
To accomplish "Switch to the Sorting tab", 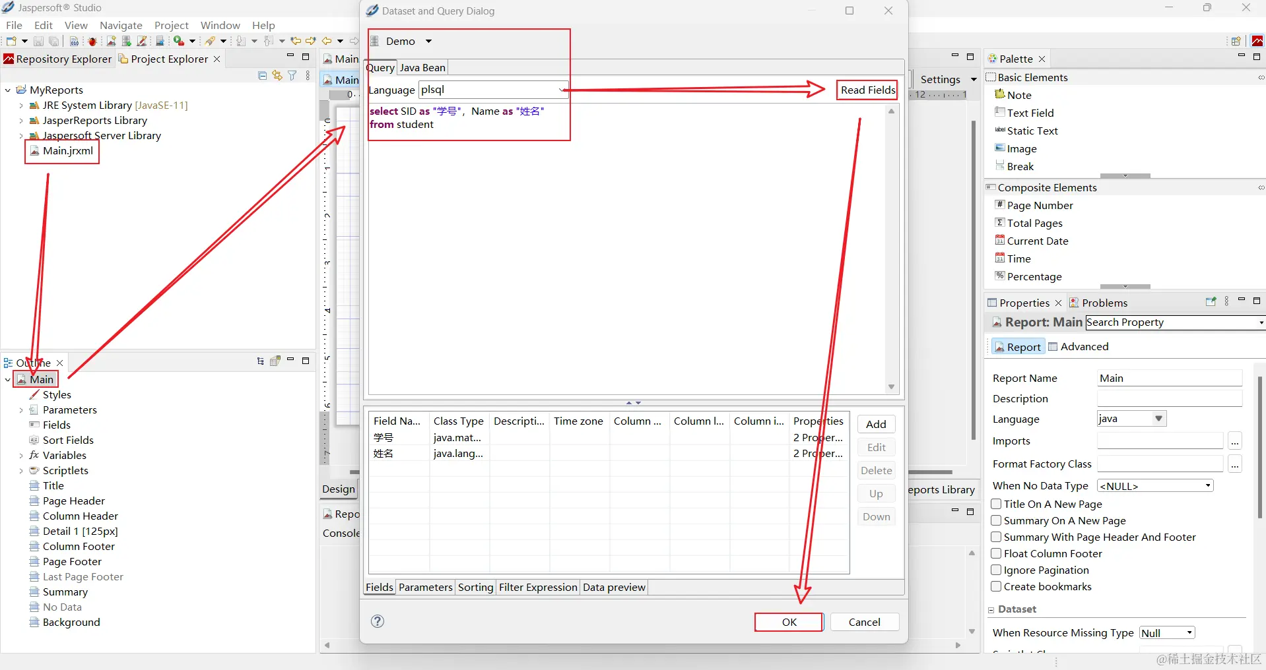I will (x=475, y=587).
